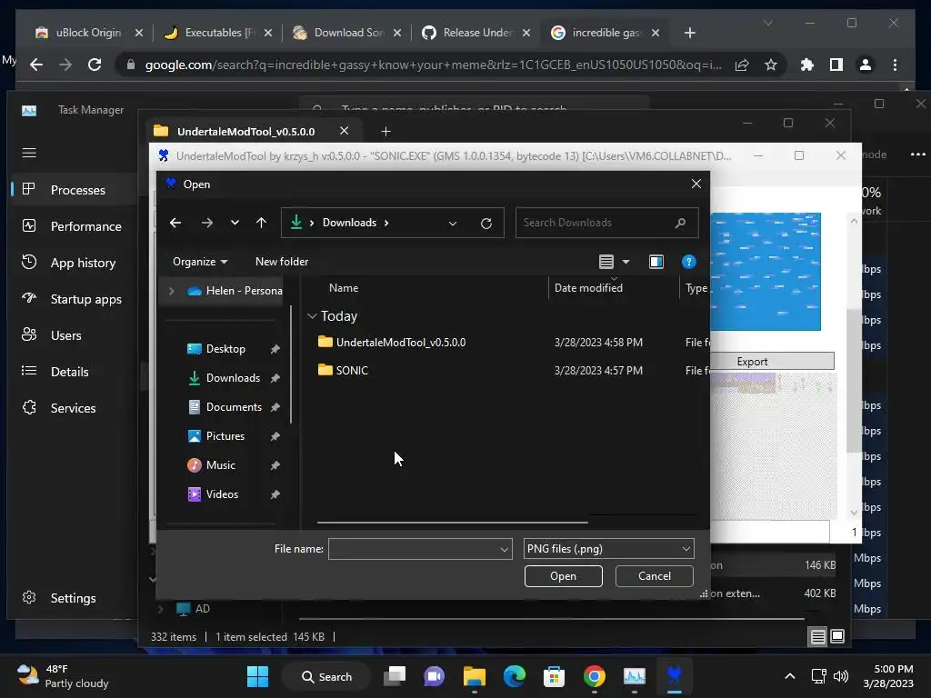Bookmark this page with star icon

pyautogui.click(x=771, y=65)
